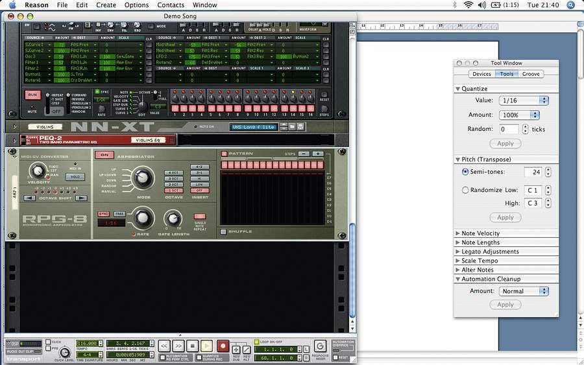This screenshot has height=365, width=584.
Task: Select the 4 OCT octave button
Action: pyautogui.click(x=173, y=172)
